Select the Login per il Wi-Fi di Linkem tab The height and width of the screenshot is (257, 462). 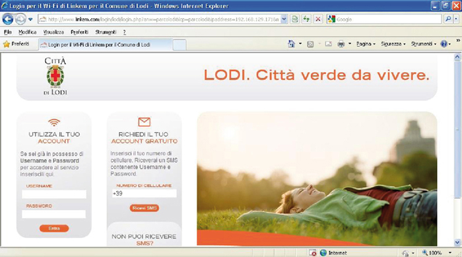(x=105, y=45)
